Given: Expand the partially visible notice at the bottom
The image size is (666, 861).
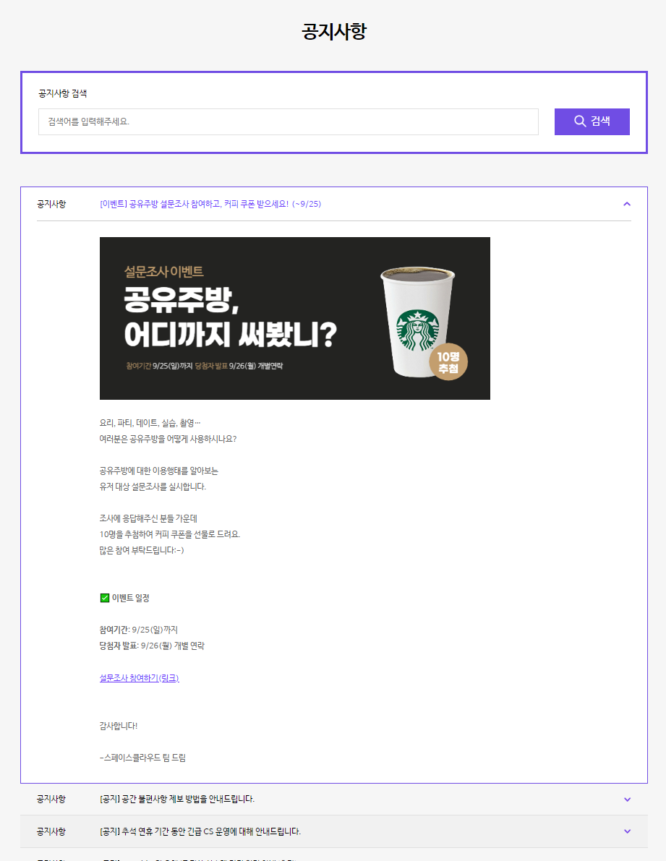Looking at the screenshot, I should 627,859.
